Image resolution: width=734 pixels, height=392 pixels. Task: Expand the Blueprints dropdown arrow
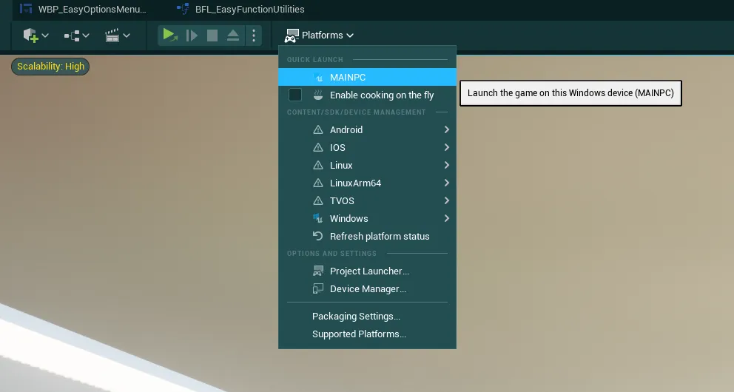tap(86, 36)
